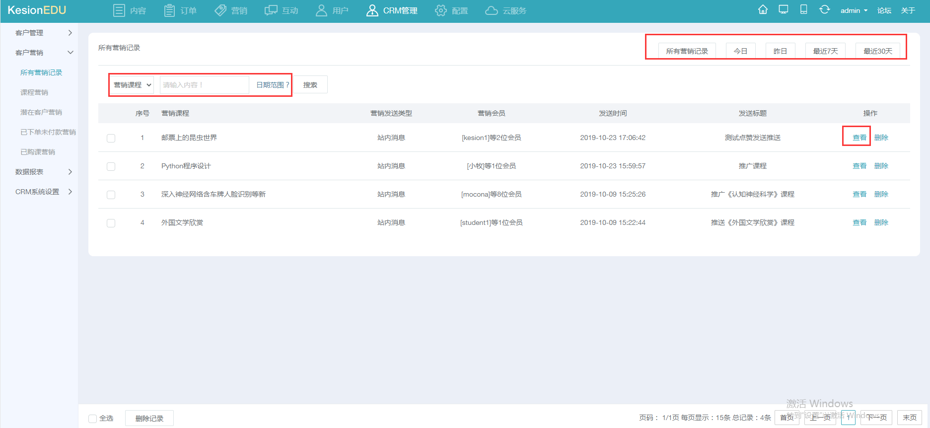930x428 pixels.
Task: Open the 用户 users menu
Action: [332, 10]
